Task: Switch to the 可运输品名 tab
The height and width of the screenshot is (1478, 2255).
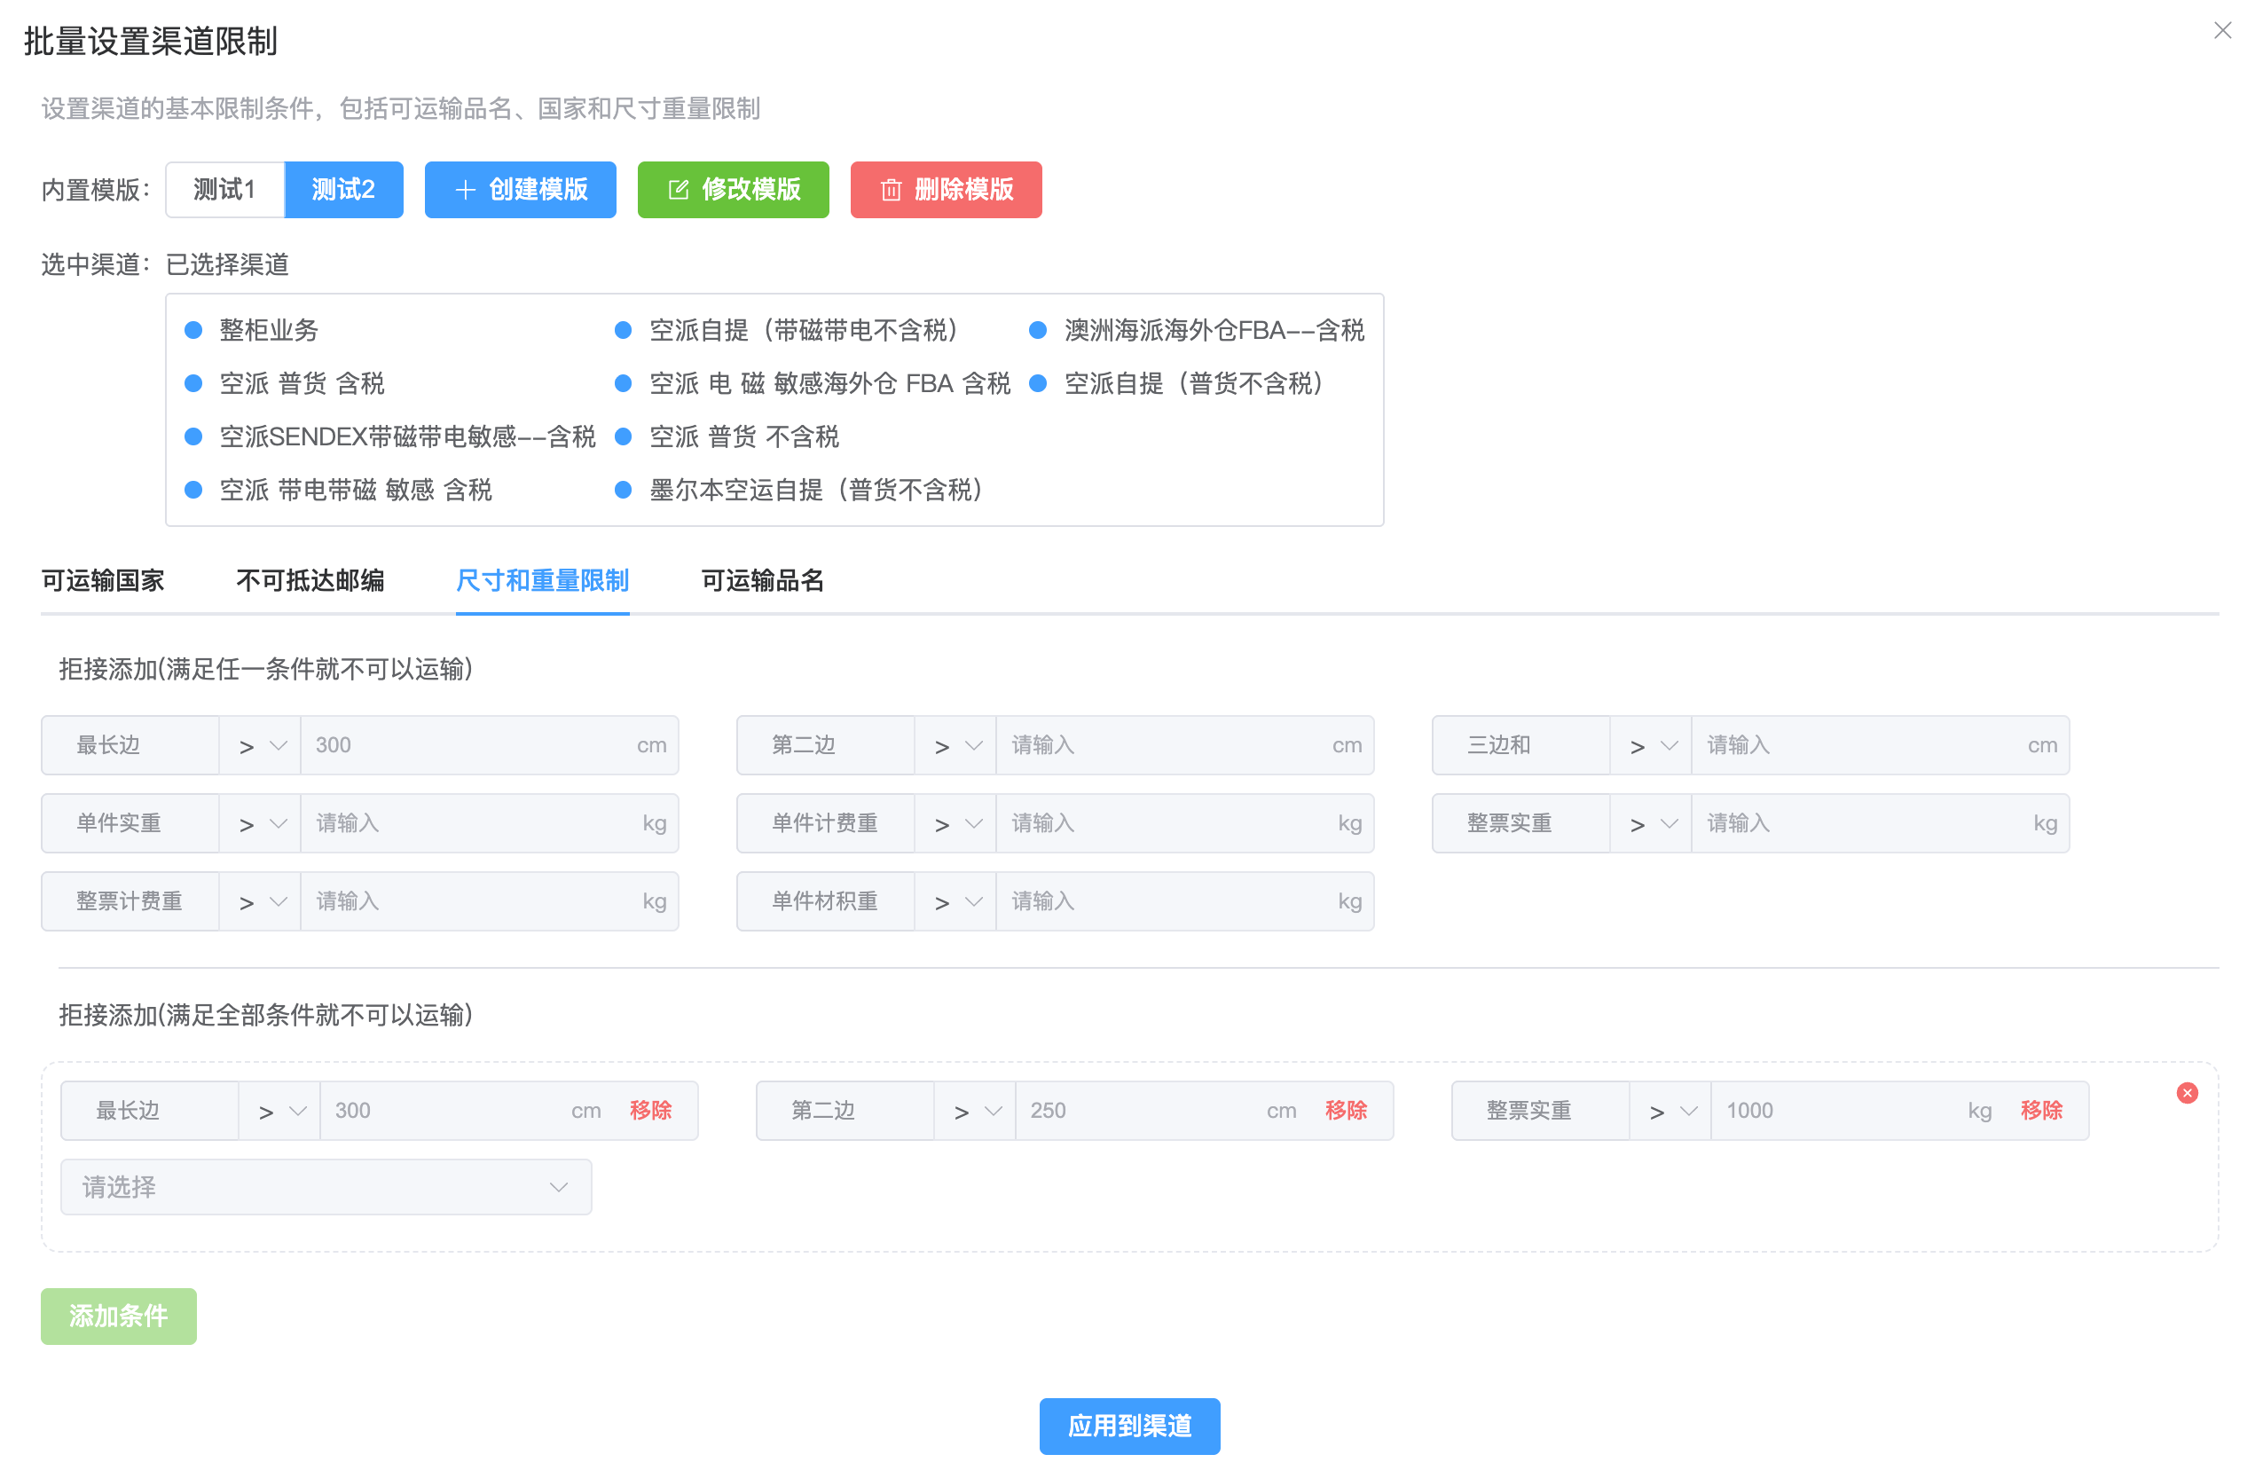Action: click(762, 580)
